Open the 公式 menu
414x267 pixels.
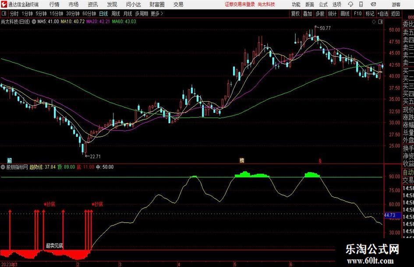323,4
